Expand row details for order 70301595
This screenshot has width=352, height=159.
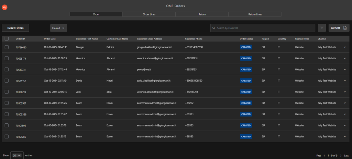pos(345,125)
